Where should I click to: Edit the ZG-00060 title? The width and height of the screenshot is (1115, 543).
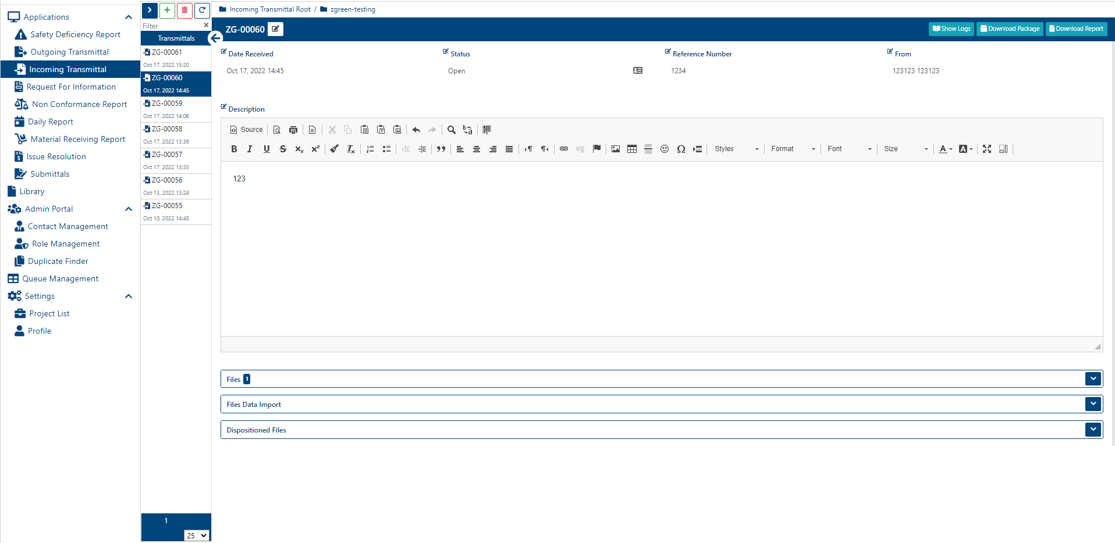(276, 29)
